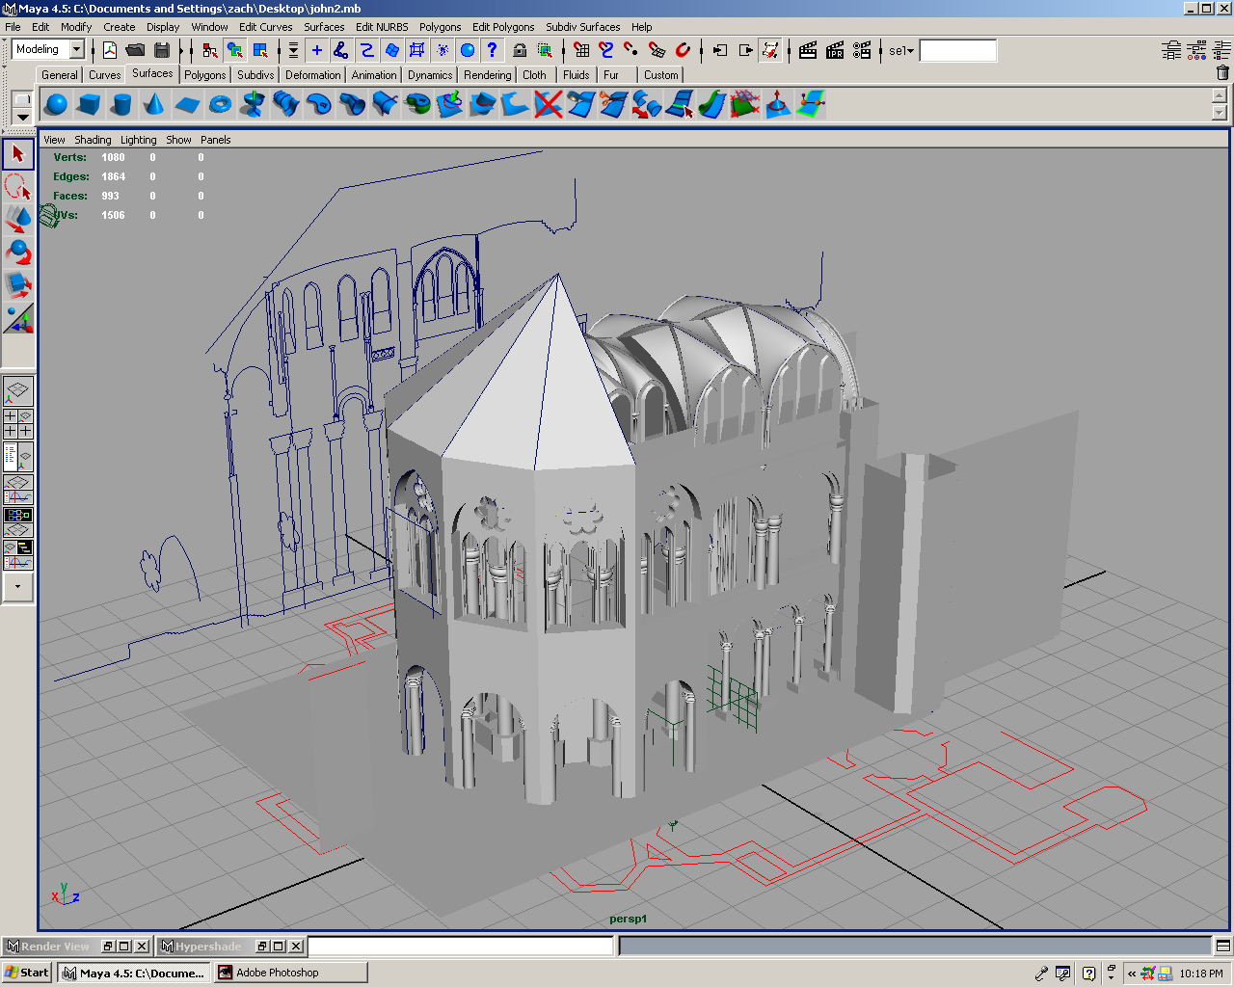Open the Edit NURBS menu
Image resolution: width=1234 pixels, height=987 pixels.
point(382,27)
